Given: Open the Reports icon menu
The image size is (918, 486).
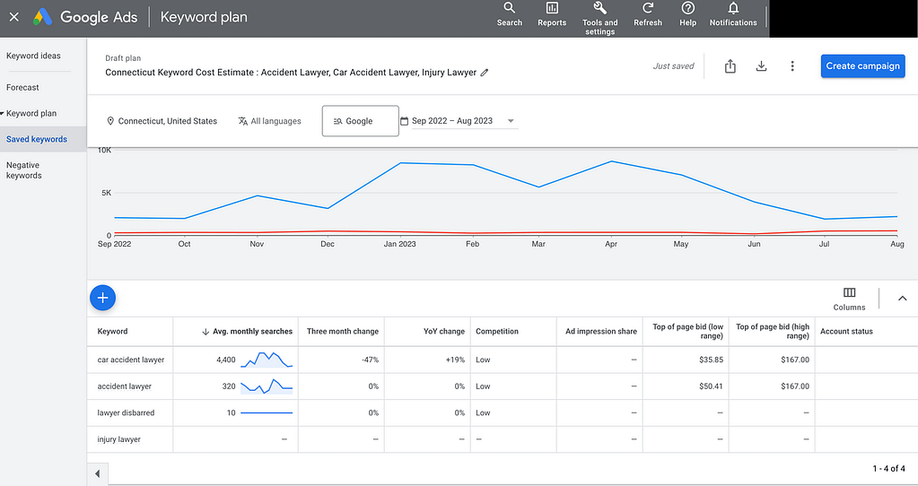Looking at the screenshot, I should pos(552,14).
